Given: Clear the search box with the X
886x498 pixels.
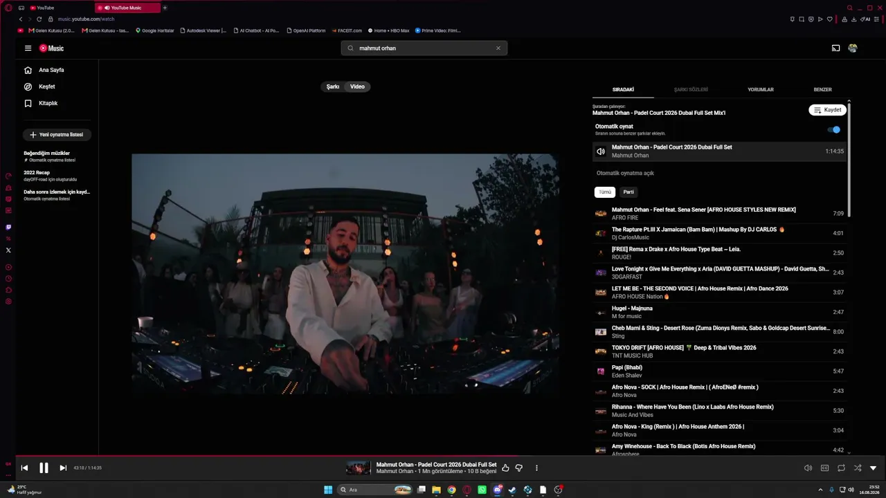Looking at the screenshot, I should 498,48.
